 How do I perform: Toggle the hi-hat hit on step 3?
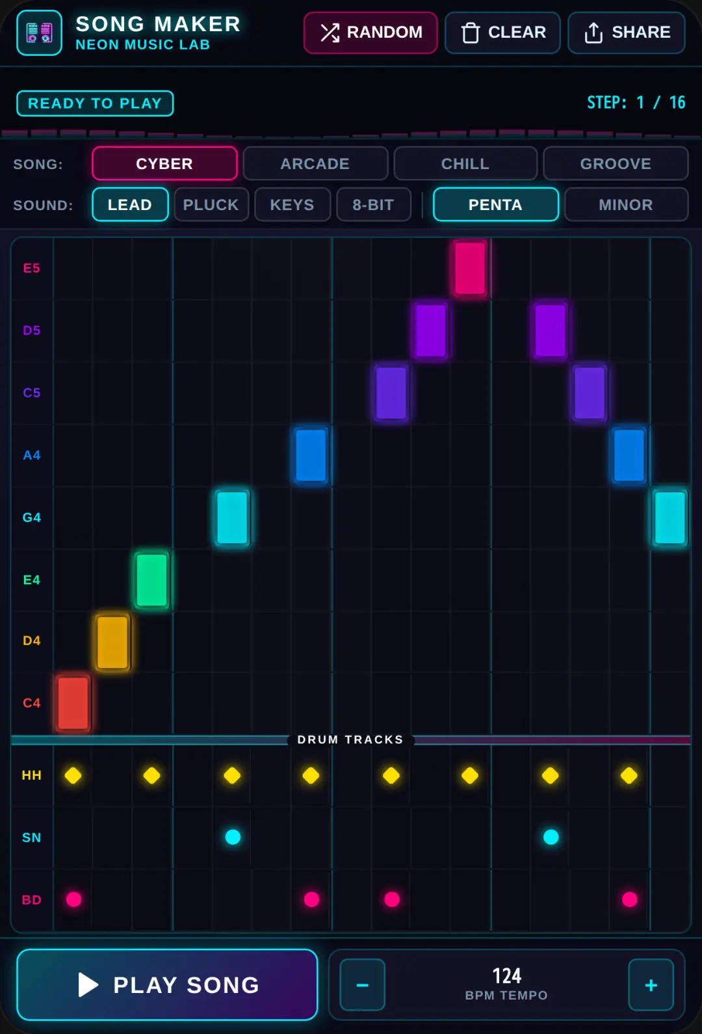coord(151,775)
